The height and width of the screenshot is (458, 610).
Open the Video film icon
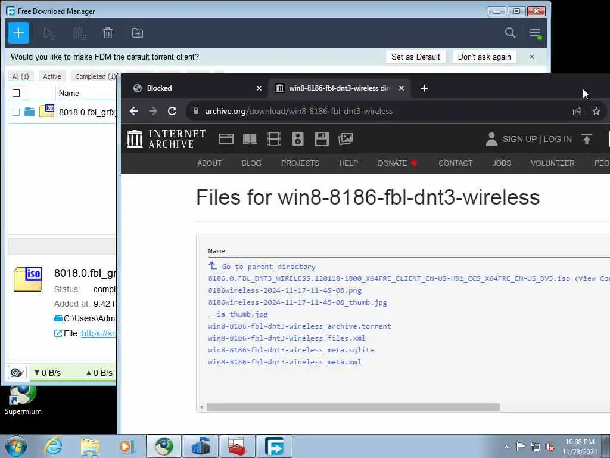pyautogui.click(x=274, y=139)
